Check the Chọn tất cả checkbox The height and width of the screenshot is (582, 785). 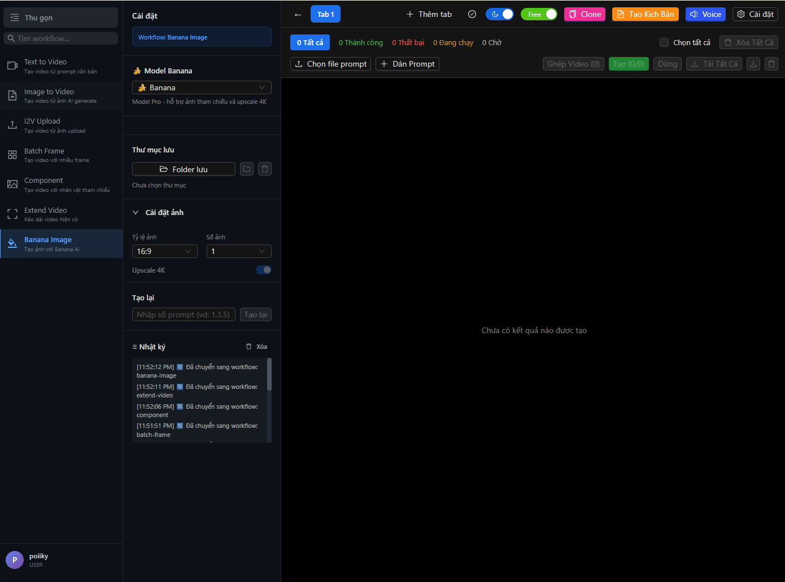664,42
